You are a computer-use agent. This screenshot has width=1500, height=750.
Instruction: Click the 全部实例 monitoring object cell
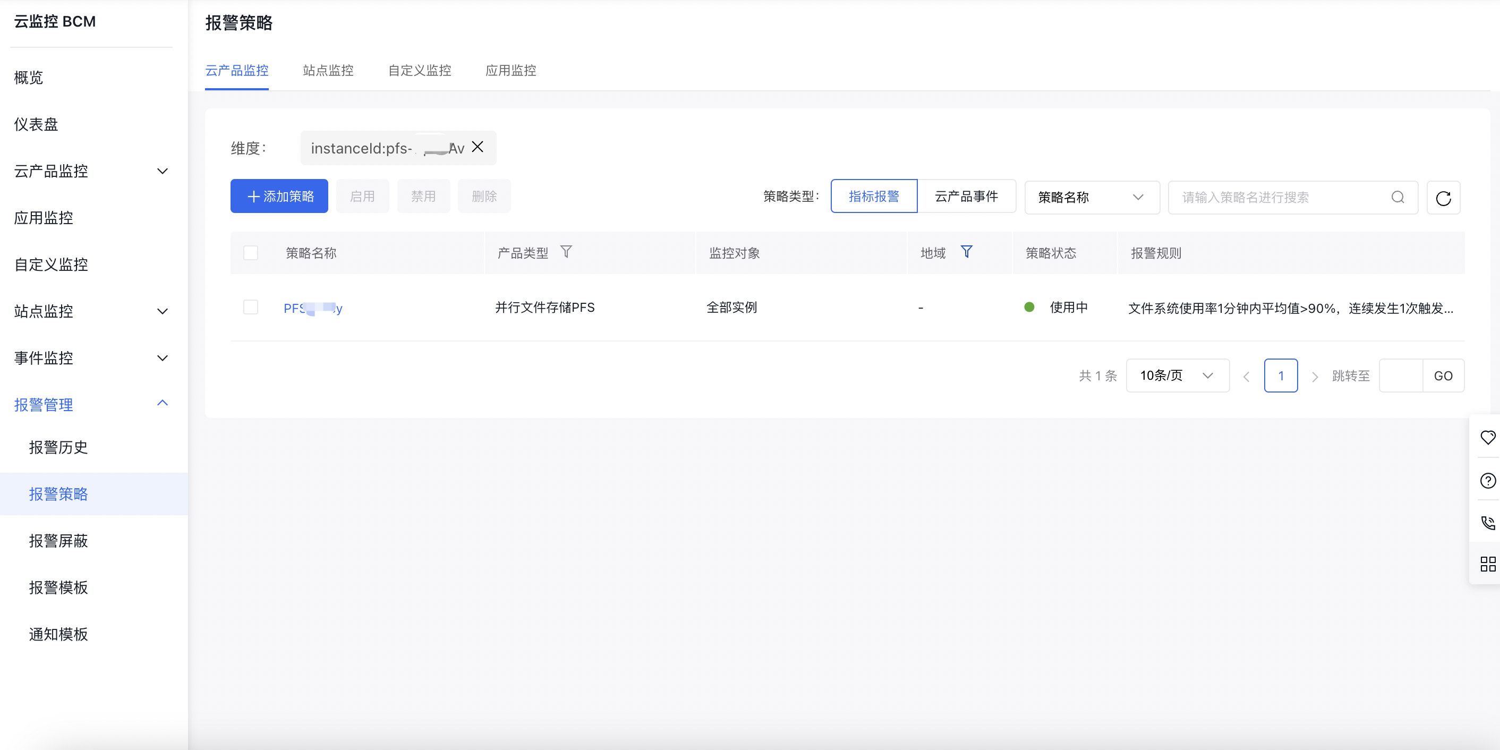click(x=731, y=308)
